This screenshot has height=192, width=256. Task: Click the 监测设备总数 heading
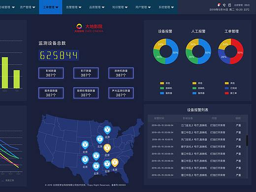[52, 43]
